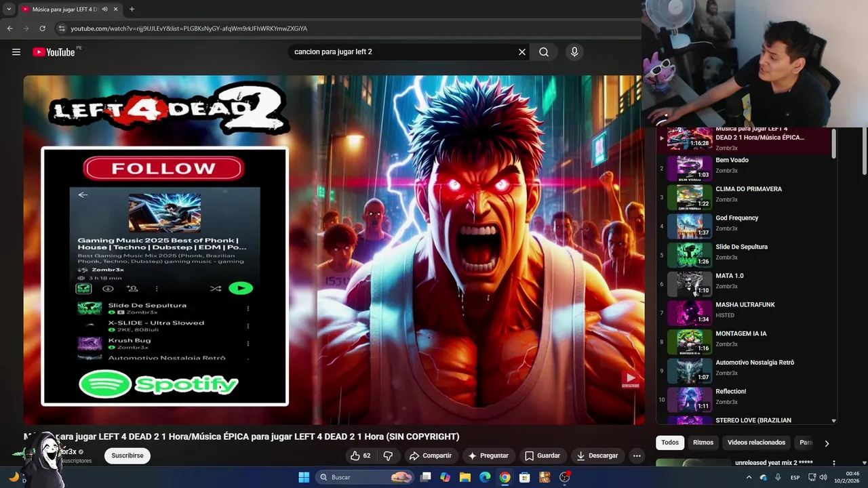Play Slide De Sepultura playlist item
The width and height of the screenshot is (868, 488).
click(x=743, y=255)
